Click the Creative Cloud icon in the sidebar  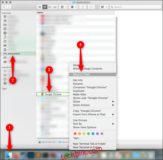pyautogui.click(x=5, y=62)
